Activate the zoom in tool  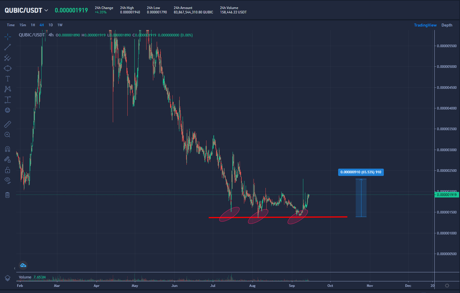point(8,135)
